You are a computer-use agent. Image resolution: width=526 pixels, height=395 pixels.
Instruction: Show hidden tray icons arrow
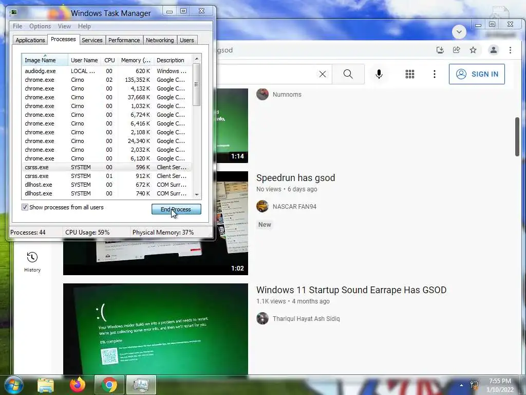coord(462,385)
